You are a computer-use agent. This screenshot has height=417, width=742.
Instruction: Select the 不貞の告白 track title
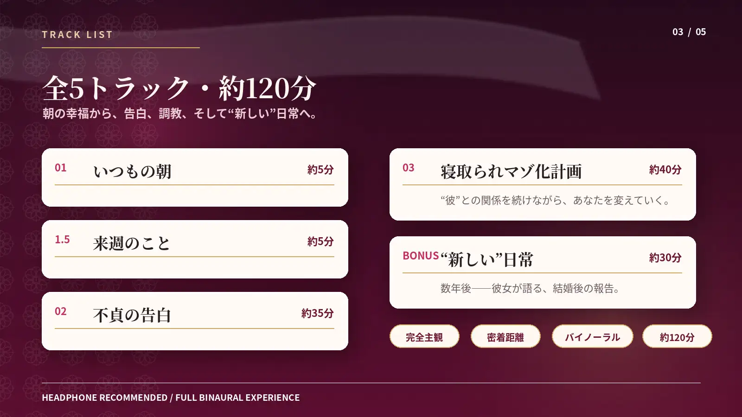pos(132,315)
